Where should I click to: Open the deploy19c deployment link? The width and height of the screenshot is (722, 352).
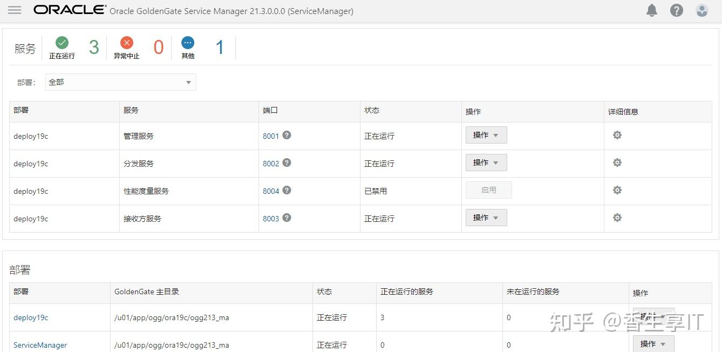(x=31, y=317)
